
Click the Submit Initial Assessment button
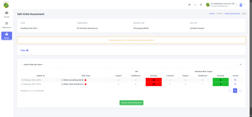pos(131,103)
